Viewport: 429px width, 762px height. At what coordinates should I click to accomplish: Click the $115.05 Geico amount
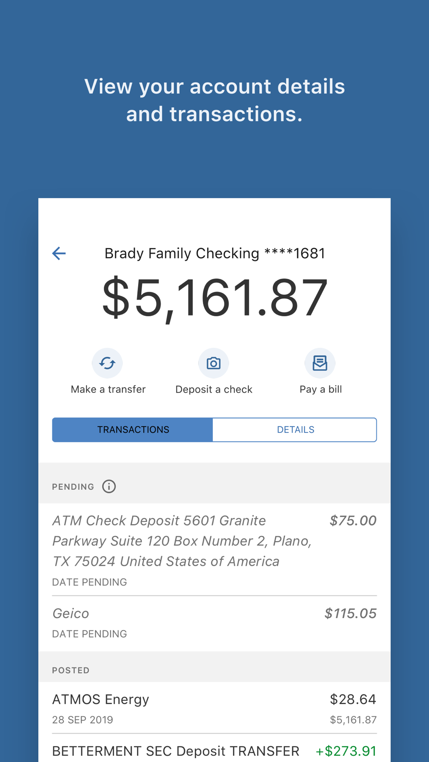[x=350, y=613]
